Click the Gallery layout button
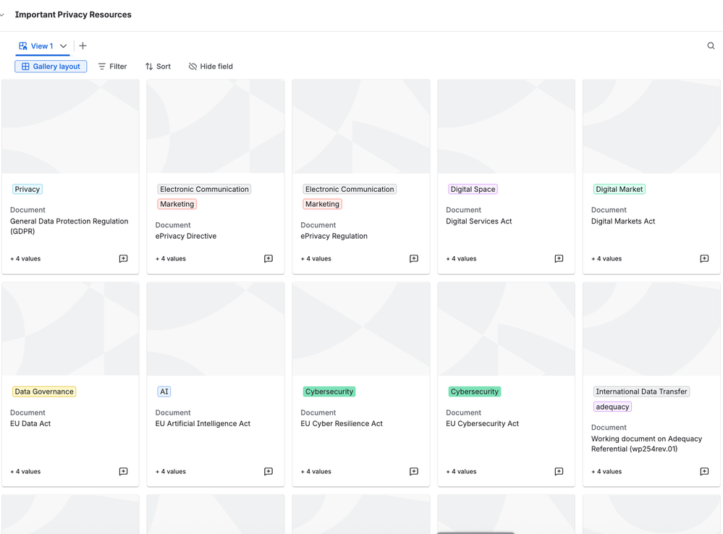Screen dimensions: 723x534 tap(51, 67)
